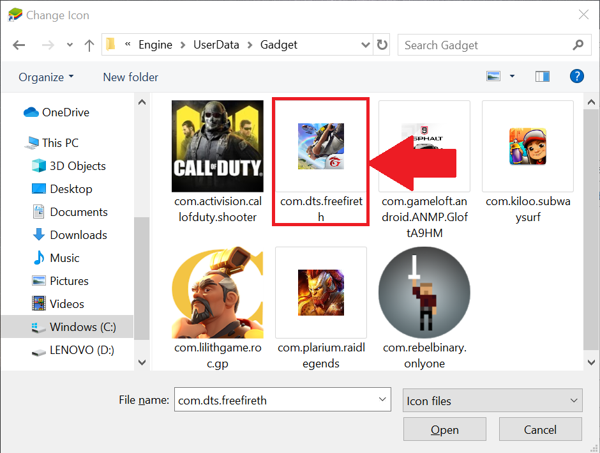The height and width of the screenshot is (453, 600).
Task: Click the folder icon in address bar
Action: 110,45
